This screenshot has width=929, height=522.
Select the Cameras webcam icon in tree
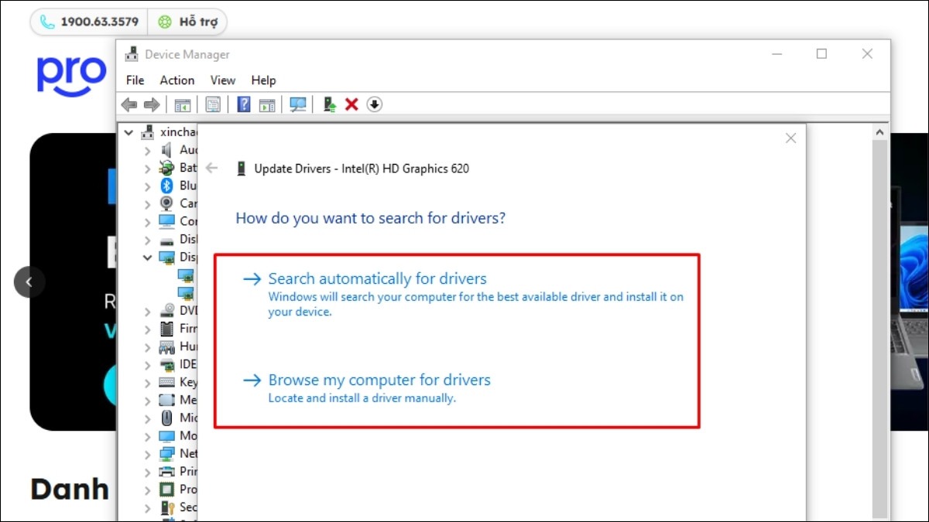click(166, 203)
